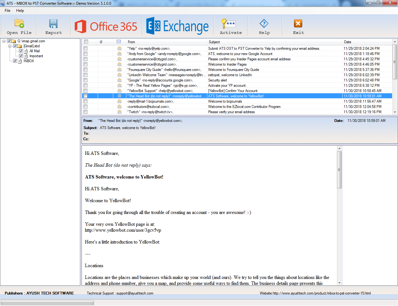Select the YellowBot Support Confirm Your Account email
The height and width of the screenshot is (306, 398).
(237, 91)
